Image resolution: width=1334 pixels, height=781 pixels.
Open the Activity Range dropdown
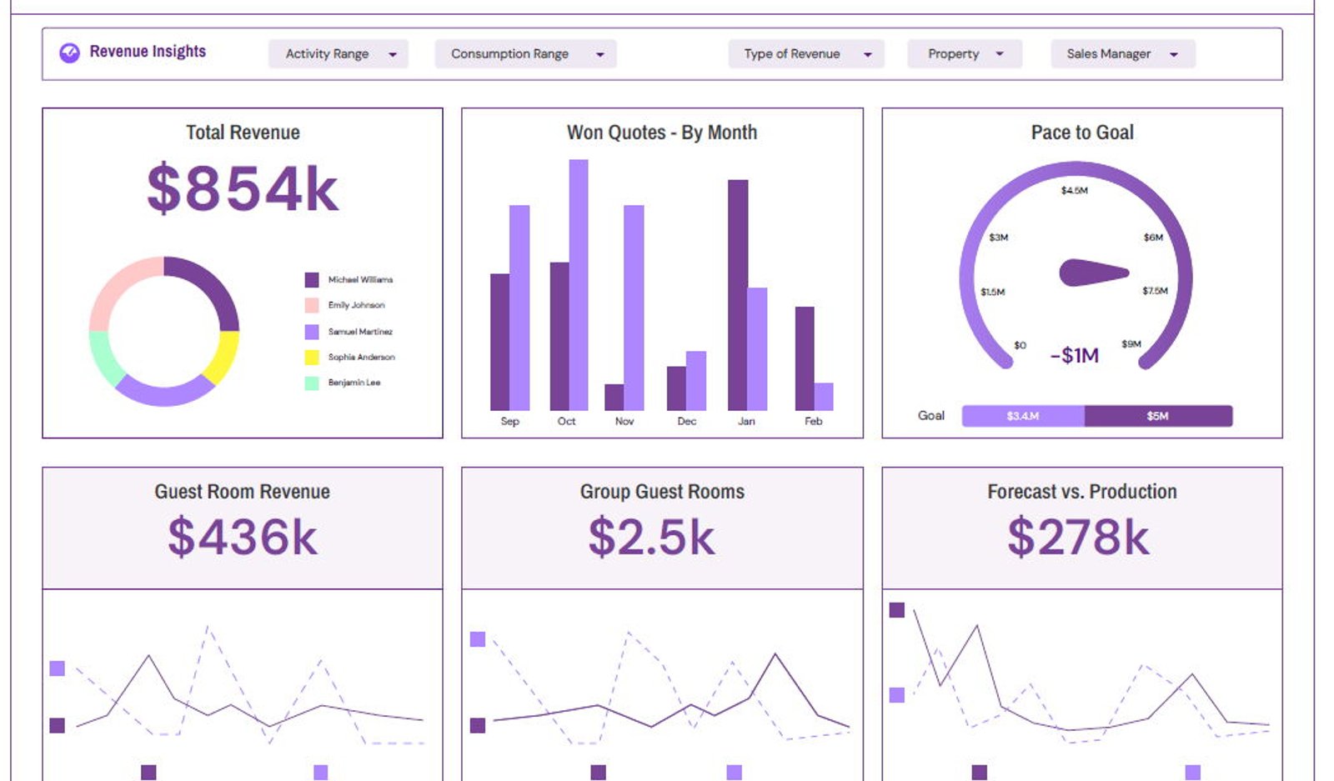coord(339,53)
